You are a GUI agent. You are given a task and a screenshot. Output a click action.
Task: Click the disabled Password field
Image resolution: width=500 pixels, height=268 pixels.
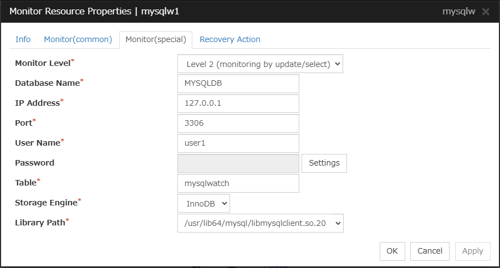pyautogui.click(x=238, y=163)
